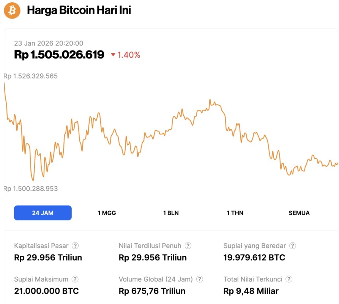
Task: Open info icon next to Nilai Terdilusi Penuh
Action: point(188,246)
